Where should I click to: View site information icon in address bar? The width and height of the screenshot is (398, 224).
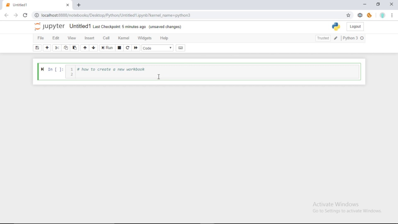coord(36,15)
